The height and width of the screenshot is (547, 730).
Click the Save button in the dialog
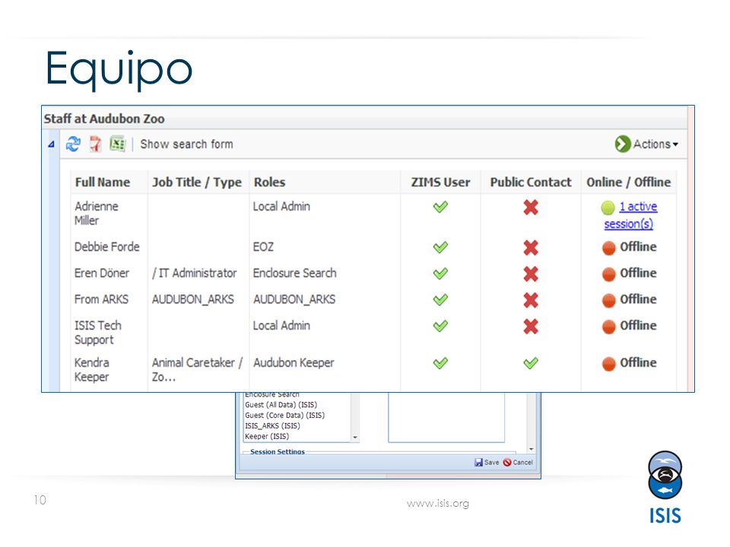click(487, 463)
